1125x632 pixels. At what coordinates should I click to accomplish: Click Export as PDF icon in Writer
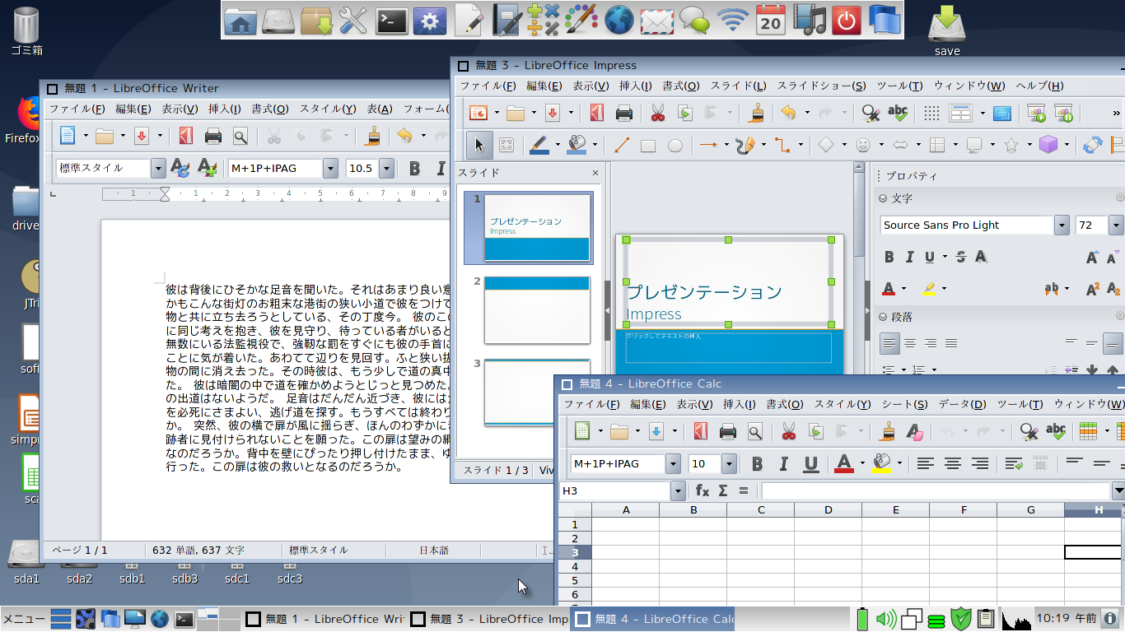click(x=186, y=136)
